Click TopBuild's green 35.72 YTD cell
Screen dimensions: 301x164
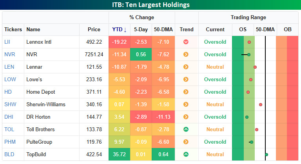(x=119, y=154)
